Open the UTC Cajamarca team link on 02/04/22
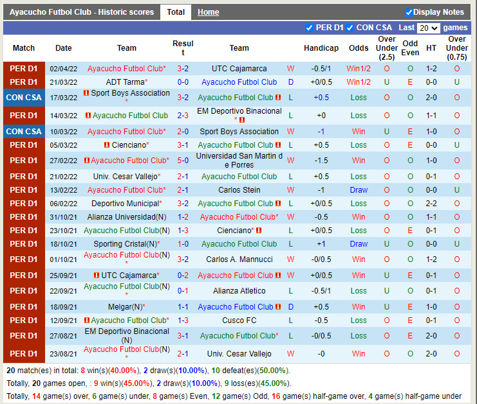 pos(239,69)
